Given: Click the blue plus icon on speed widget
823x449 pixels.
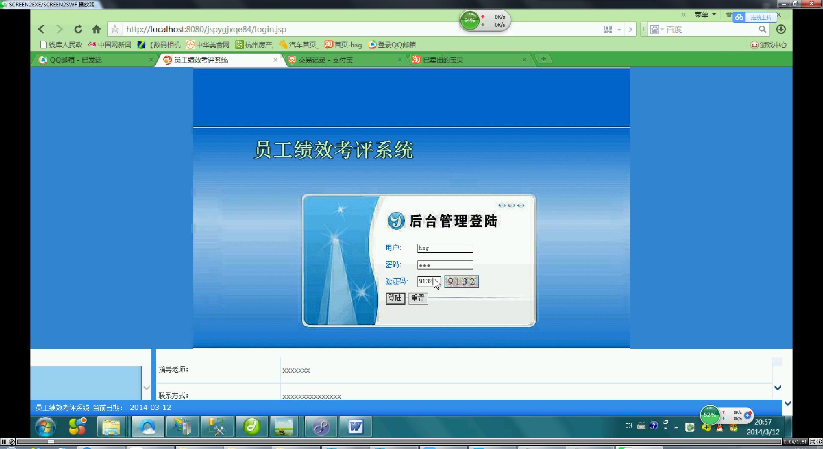Looking at the screenshot, I should pyautogui.click(x=748, y=415).
